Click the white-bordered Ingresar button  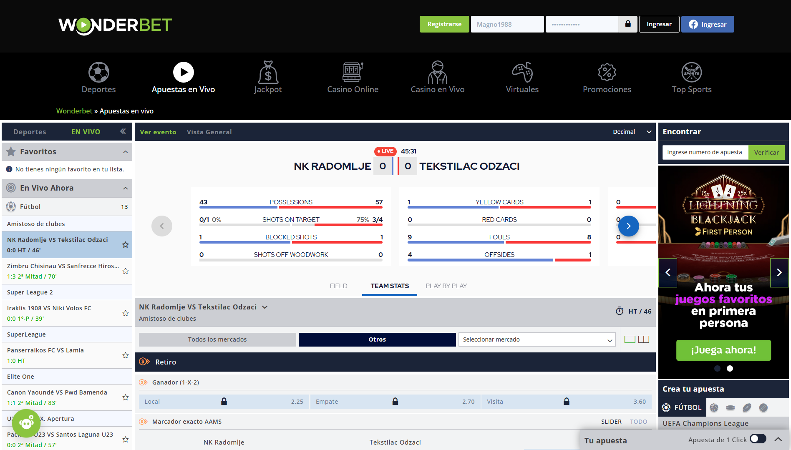pos(659,24)
